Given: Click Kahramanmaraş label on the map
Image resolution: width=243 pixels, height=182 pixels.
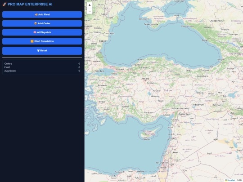Looking at the screenshot, I should [180, 108].
